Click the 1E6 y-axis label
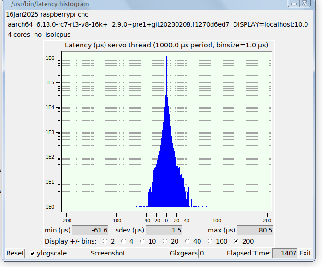 tap(50, 58)
